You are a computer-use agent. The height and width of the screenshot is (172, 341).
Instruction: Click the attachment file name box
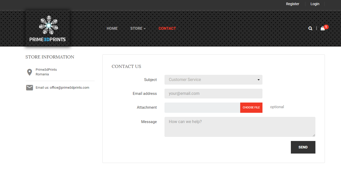[x=202, y=108]
